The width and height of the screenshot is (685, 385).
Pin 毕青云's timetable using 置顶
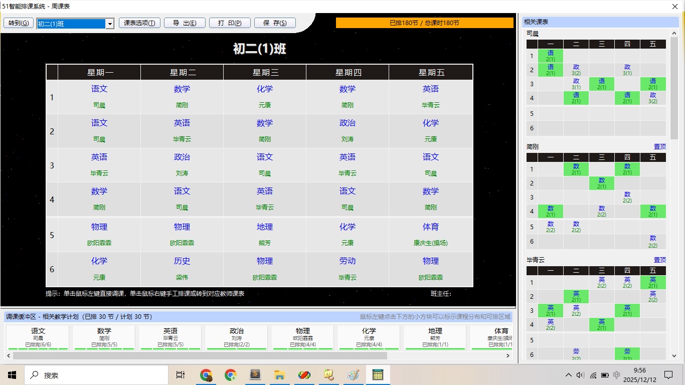click(659, 260)
